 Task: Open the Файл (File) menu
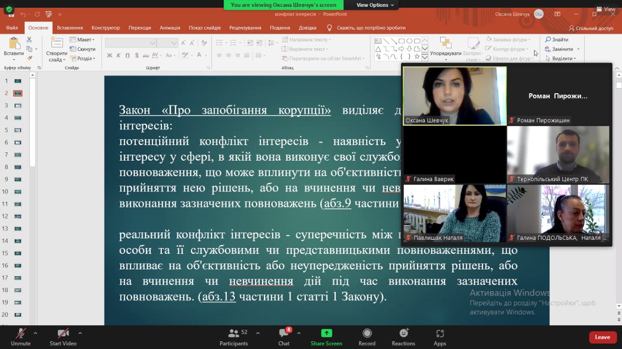tap(12, 28)
